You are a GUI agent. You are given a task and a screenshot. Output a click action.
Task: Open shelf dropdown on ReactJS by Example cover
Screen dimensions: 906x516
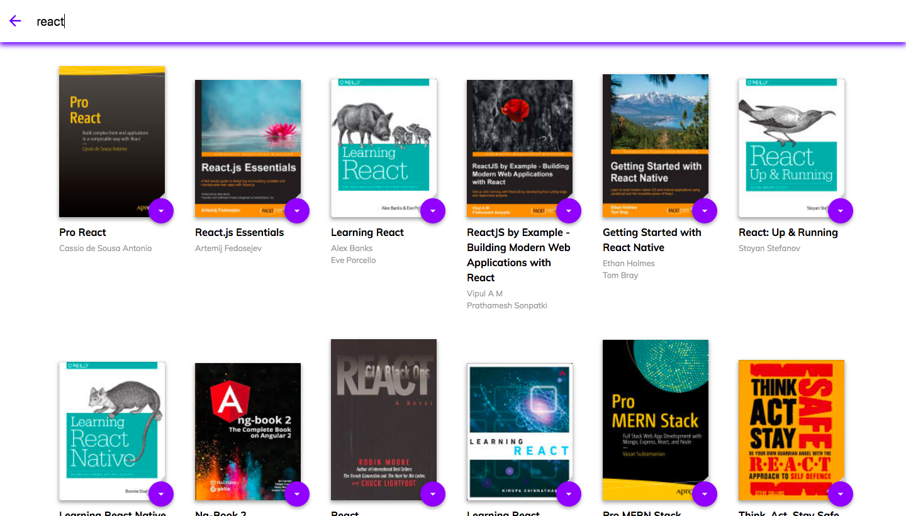pos(569,211)
